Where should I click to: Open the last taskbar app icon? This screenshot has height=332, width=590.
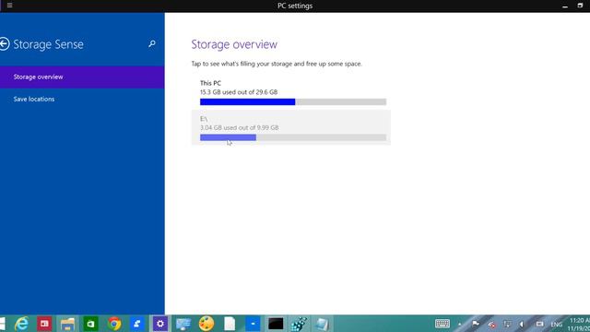pos(322,324)
